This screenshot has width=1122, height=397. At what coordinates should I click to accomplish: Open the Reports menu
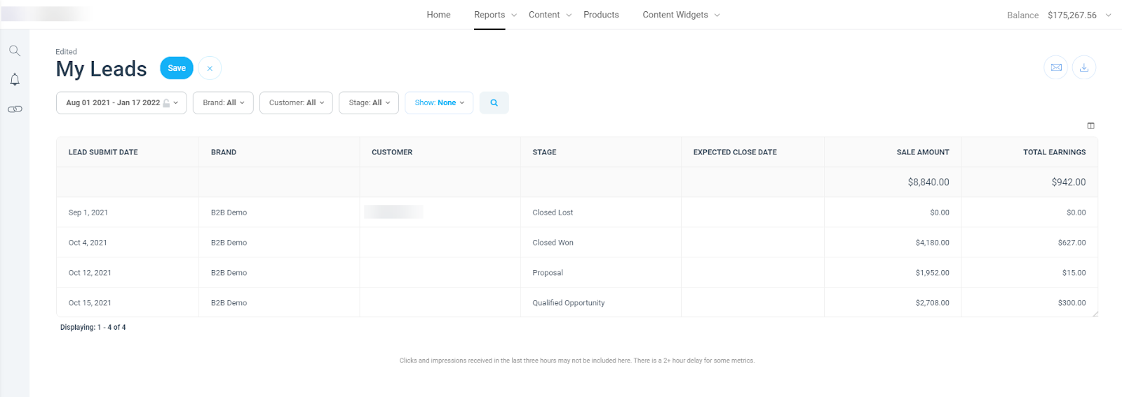[495, 15]
